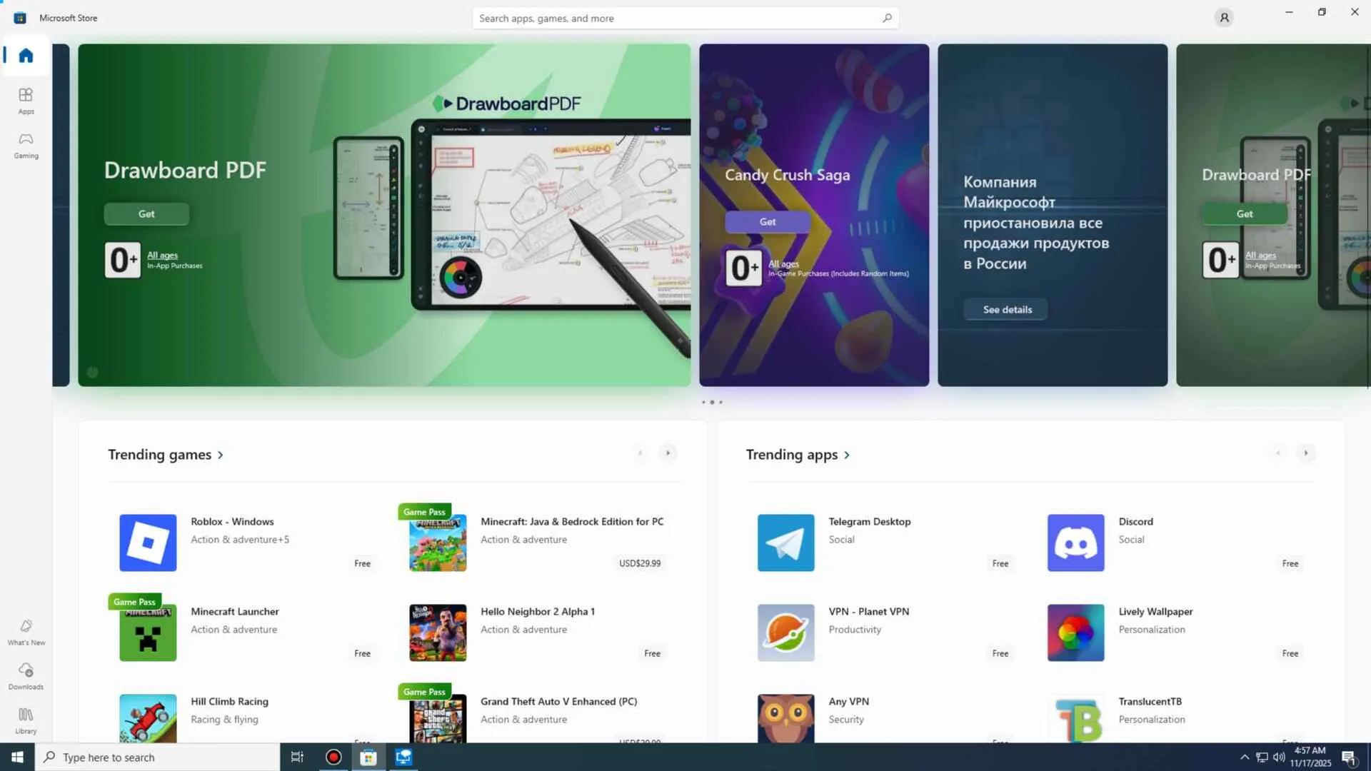This screenshot has width=1371, height=771.
Task: Open What's New in sidebar
Action: [26, 632]
